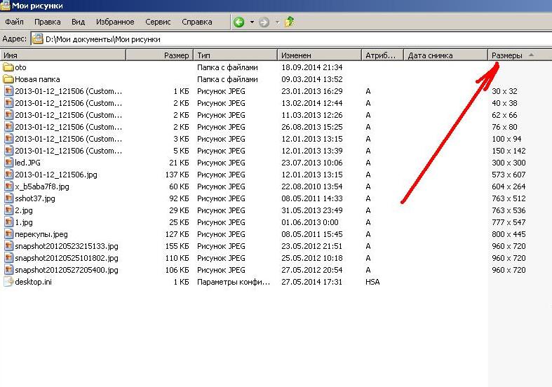Open the Сервис menu

tap(158, 22)
